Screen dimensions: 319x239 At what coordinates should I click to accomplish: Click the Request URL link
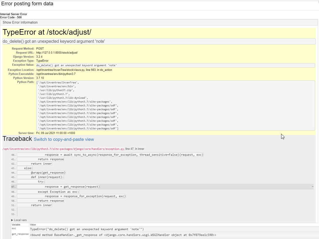[x=57, y=52]
